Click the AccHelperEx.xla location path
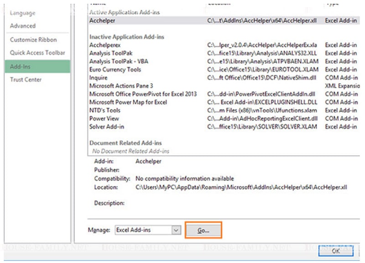 point(262,45)
